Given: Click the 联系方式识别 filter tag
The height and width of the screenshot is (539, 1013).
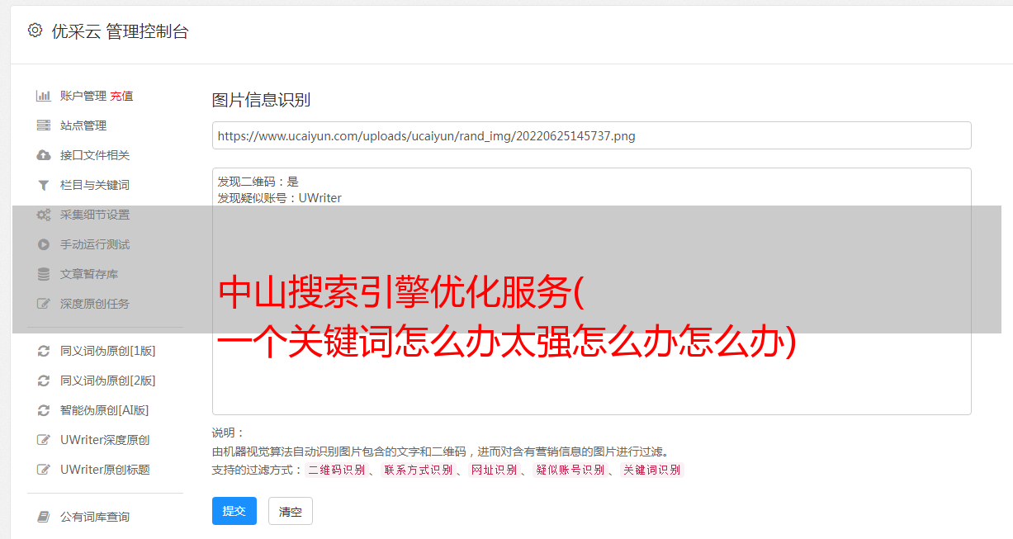Looking at the screenshot, I should point(418,470).
